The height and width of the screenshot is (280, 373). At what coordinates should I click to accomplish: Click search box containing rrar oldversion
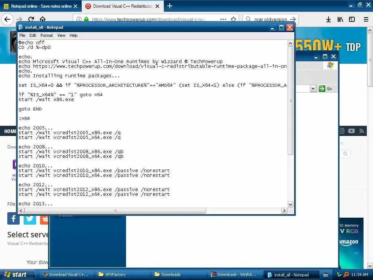click(x=270, y=19)
